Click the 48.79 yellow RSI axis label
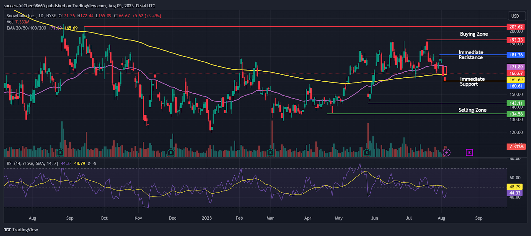Screen dimensions: 531x236 515,187
